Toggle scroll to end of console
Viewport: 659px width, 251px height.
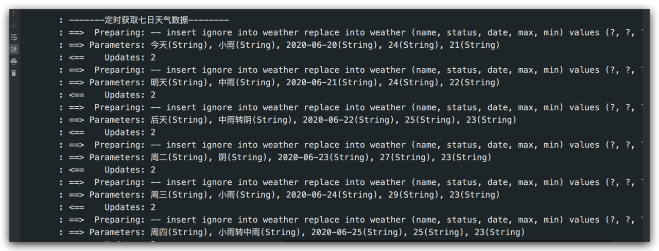(14, 49)
